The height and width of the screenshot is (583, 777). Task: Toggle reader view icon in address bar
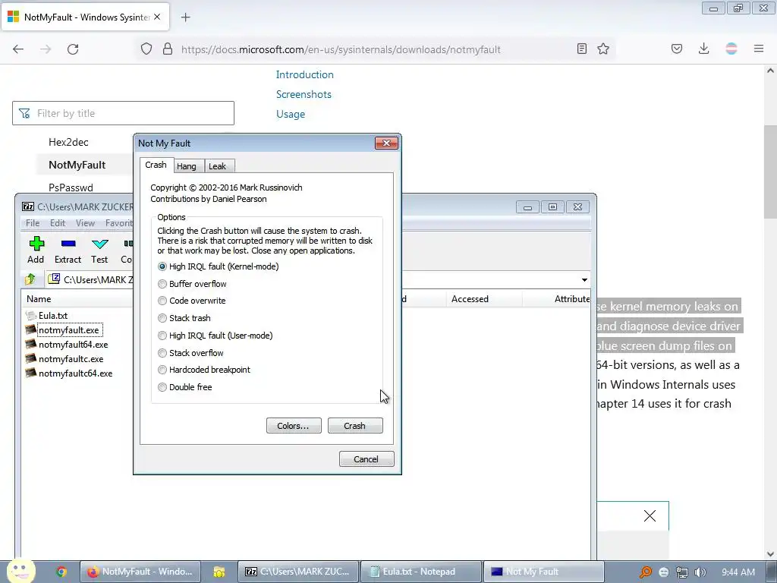pos(582,49)
